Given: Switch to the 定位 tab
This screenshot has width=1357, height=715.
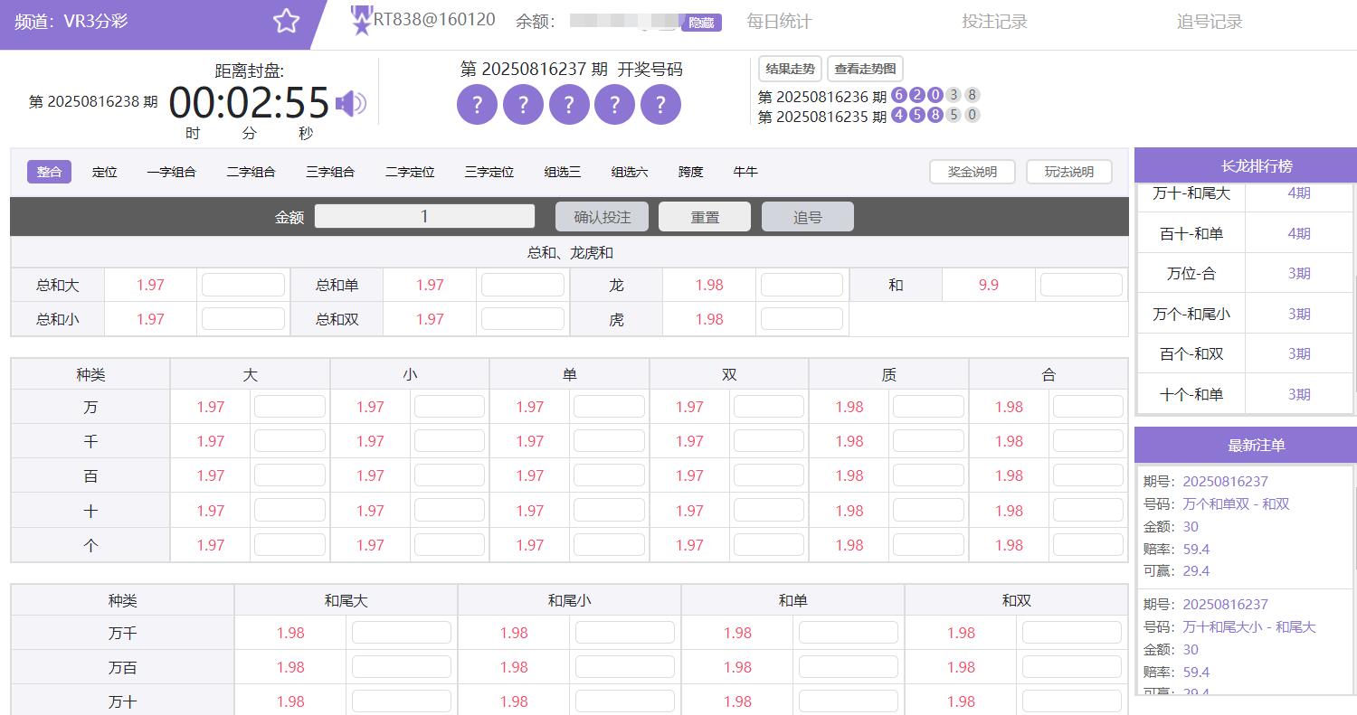Looking at the screenshot, I should click(104, 172).
